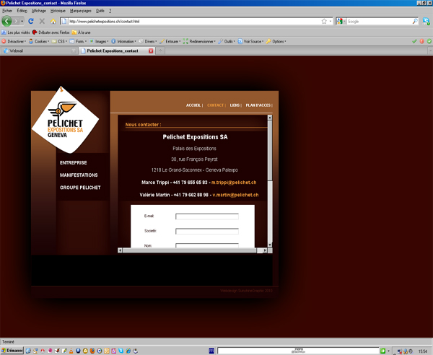Click the green checkmark validation icon

point(414,41)
